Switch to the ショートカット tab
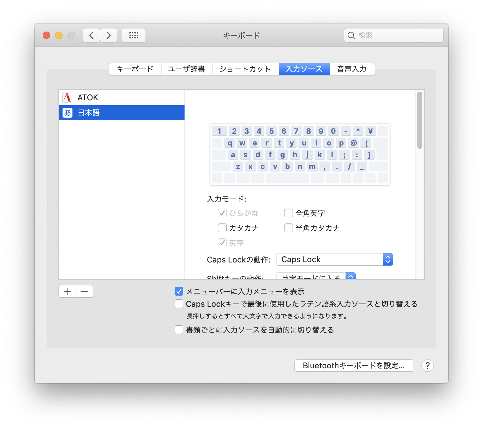The height and width of the screenshot is (429, 483). coord(246,69)
